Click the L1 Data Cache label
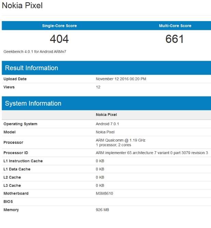Screen dimensions: 211x228 click(x=17, y=169)
